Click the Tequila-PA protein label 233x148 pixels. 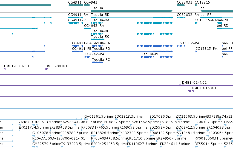(x=101, y=43)
